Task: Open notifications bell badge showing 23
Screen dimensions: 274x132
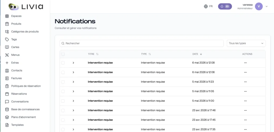Action: (225, 6)
